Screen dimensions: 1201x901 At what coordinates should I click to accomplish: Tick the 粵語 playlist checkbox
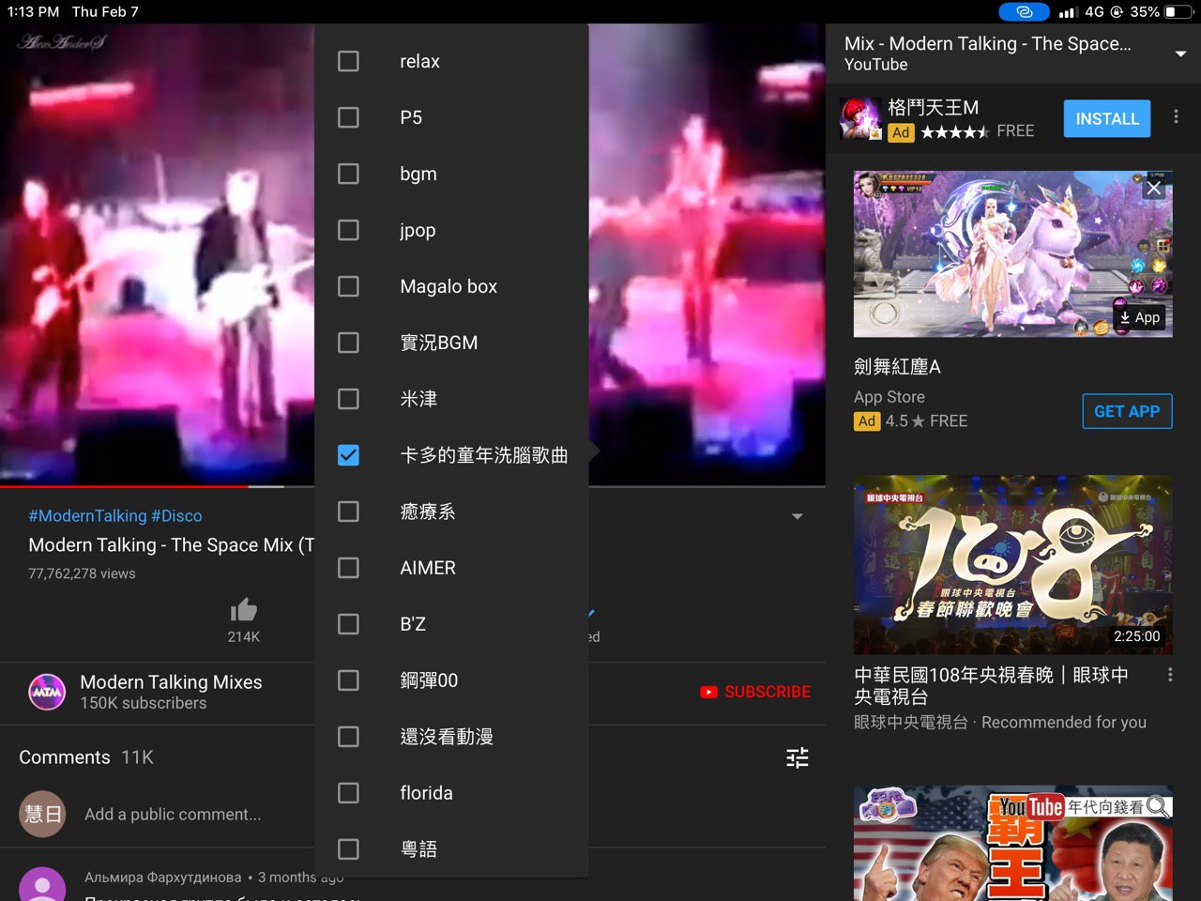click(x=348, y=849)
